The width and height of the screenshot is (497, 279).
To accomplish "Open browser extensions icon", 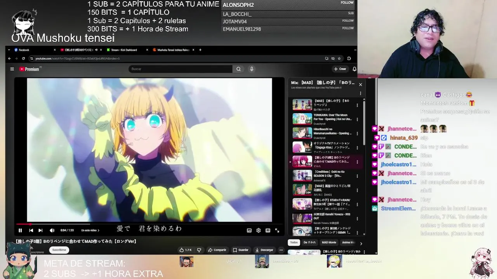I will [x=349, y=59].
